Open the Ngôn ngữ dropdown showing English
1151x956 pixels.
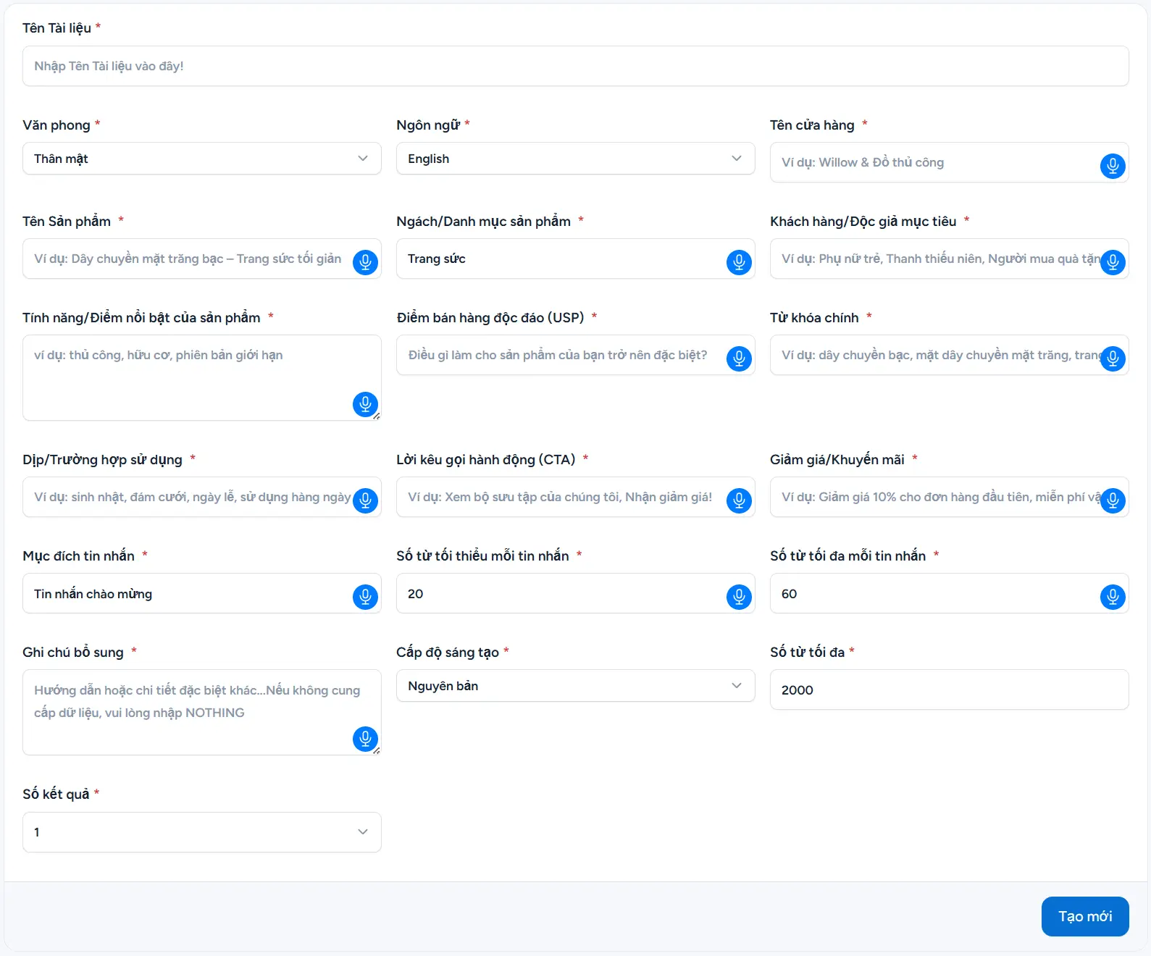576,159
